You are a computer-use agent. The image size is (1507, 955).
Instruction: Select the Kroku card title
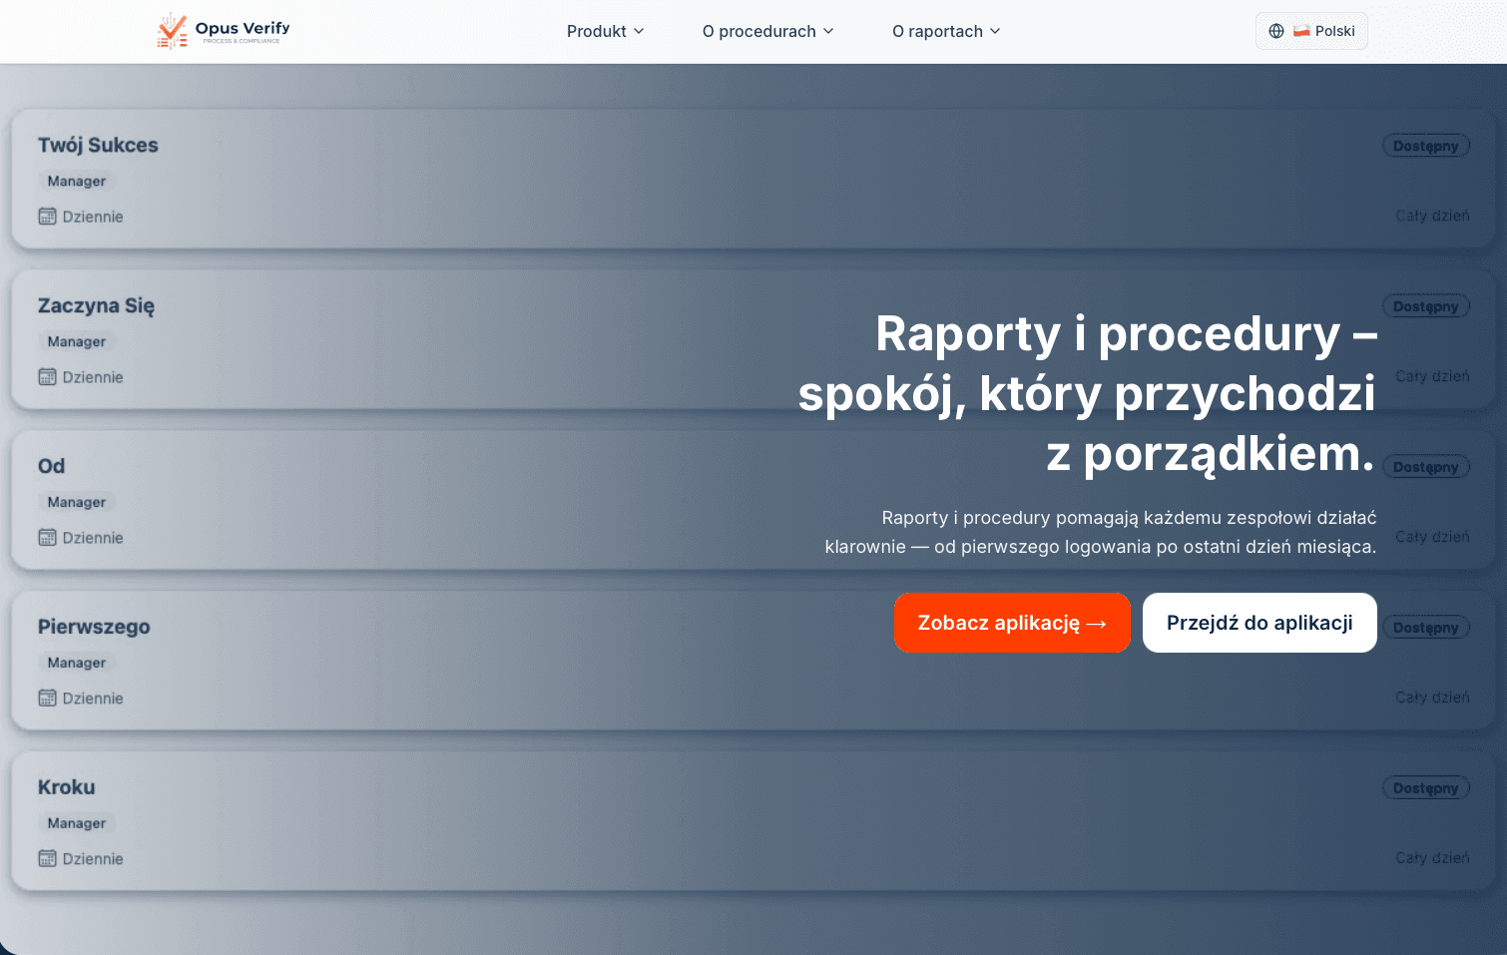coord(66,787)
